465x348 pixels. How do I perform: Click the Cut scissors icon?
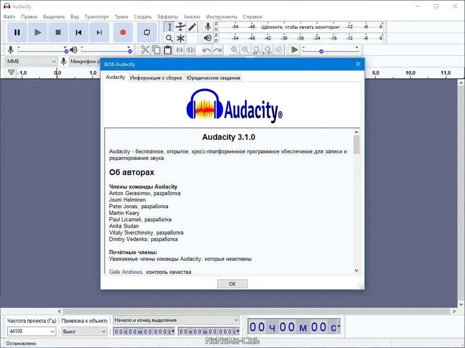145,50
